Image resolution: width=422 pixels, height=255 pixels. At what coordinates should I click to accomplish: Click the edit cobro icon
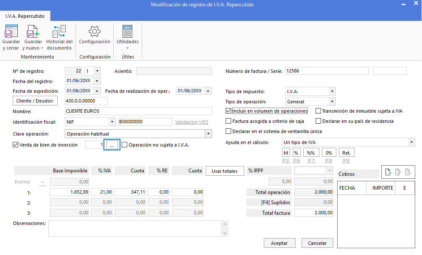(398, 172)
